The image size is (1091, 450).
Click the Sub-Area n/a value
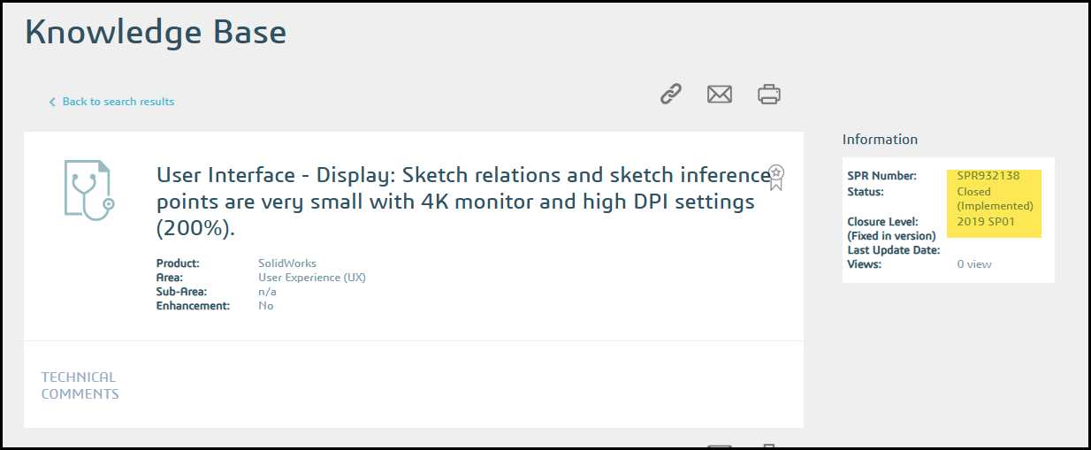point(267,292)
